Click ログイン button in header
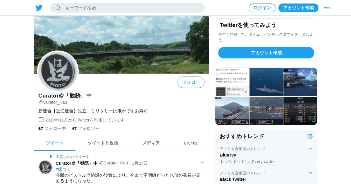The width and height of the screenshot is (351, 184). [262, 8]
